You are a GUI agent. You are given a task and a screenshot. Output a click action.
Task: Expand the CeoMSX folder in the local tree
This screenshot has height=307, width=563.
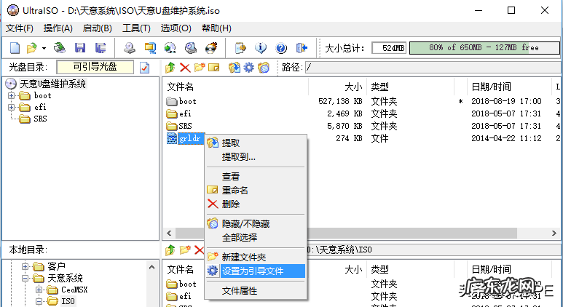(x=39, y=290)
